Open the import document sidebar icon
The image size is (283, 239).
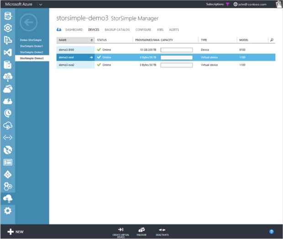coord(8,40)
